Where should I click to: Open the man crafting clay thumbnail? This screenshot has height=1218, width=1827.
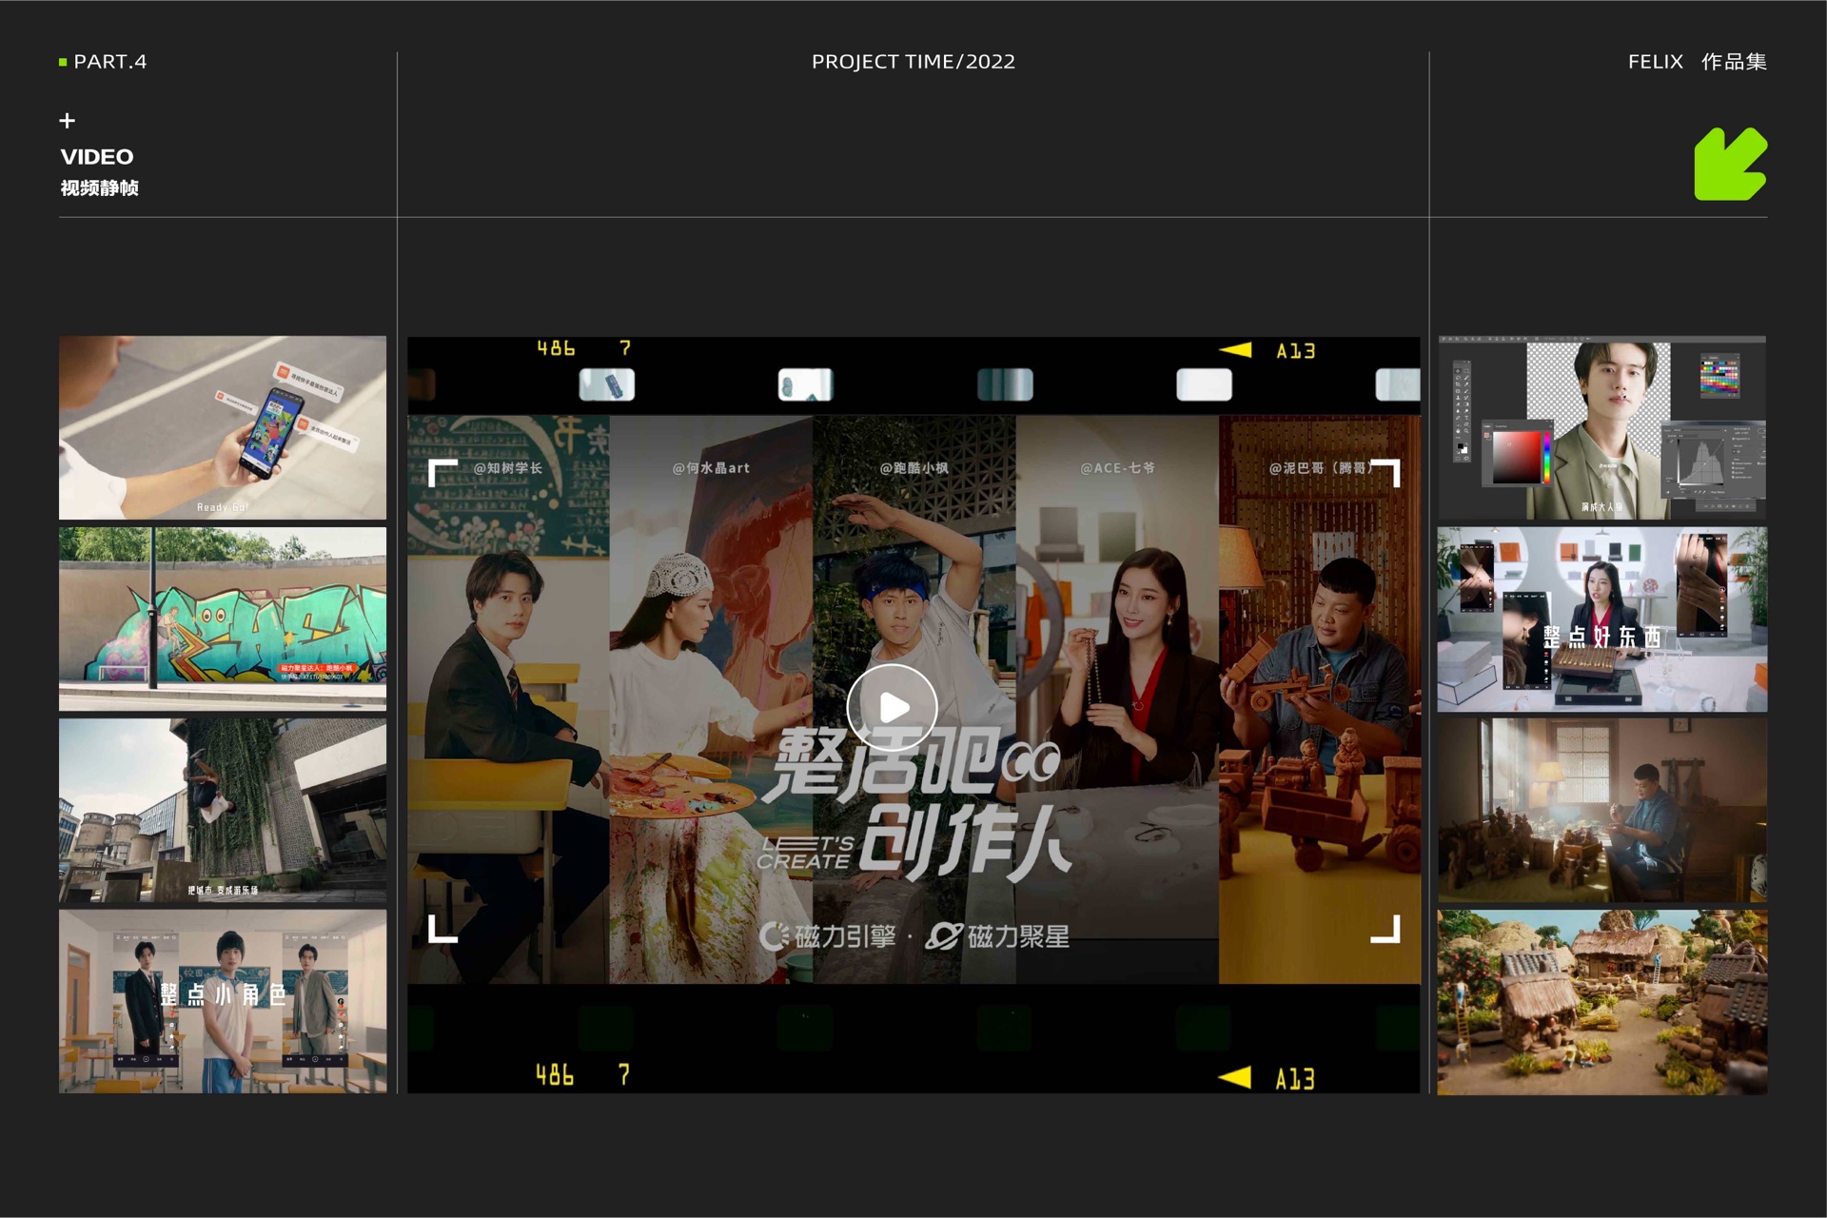click(1602, 810)
